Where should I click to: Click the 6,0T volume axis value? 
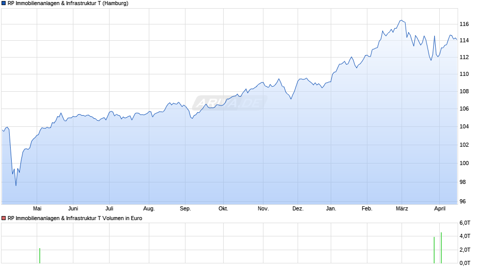pyautogui.click(x=465, y=223)
